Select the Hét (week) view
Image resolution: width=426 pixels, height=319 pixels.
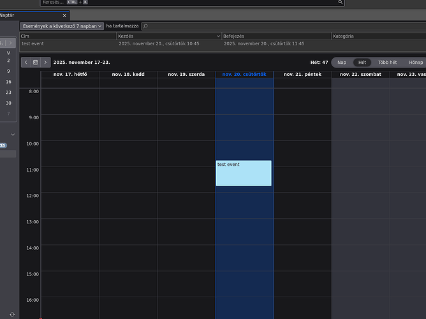pos(362,63)
